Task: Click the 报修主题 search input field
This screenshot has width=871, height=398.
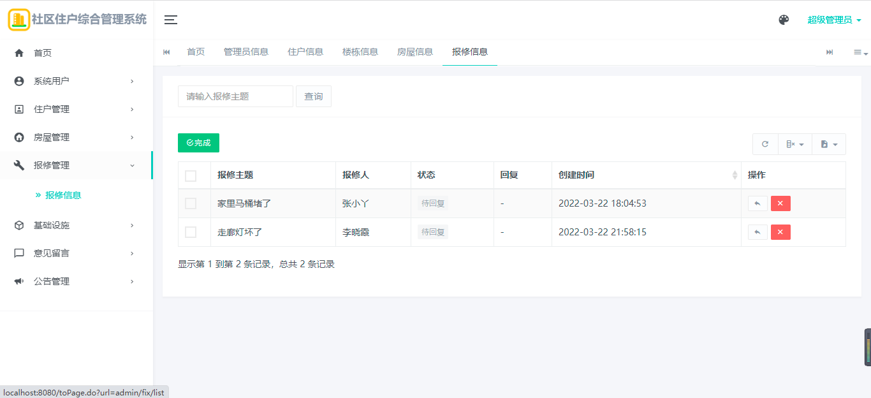Action: tap(235, 96)
